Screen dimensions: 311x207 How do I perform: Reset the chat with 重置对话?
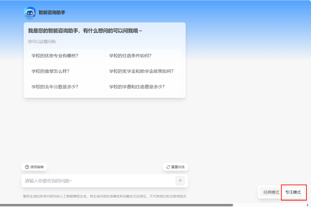pyautogui.click(x=175, y=167)
